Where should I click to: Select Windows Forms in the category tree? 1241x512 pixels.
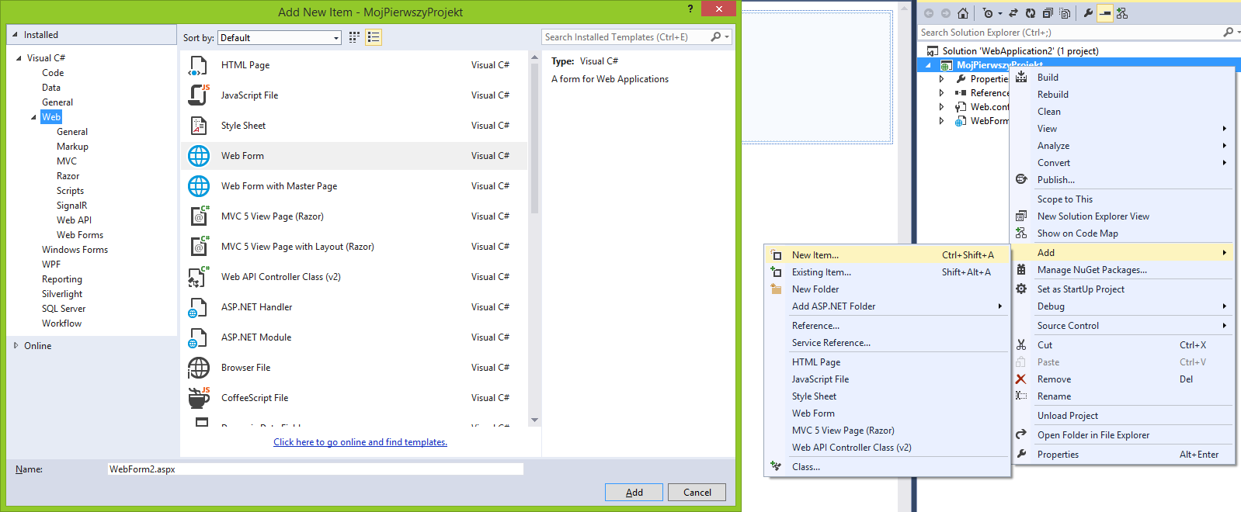[x=75, y=250]
